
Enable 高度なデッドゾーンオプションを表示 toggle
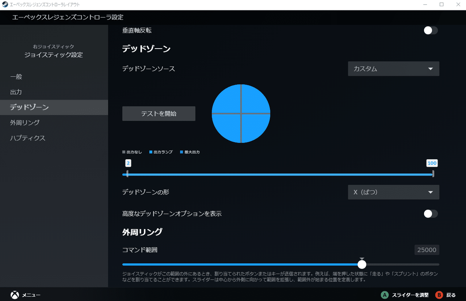click(x=431, y=214)
